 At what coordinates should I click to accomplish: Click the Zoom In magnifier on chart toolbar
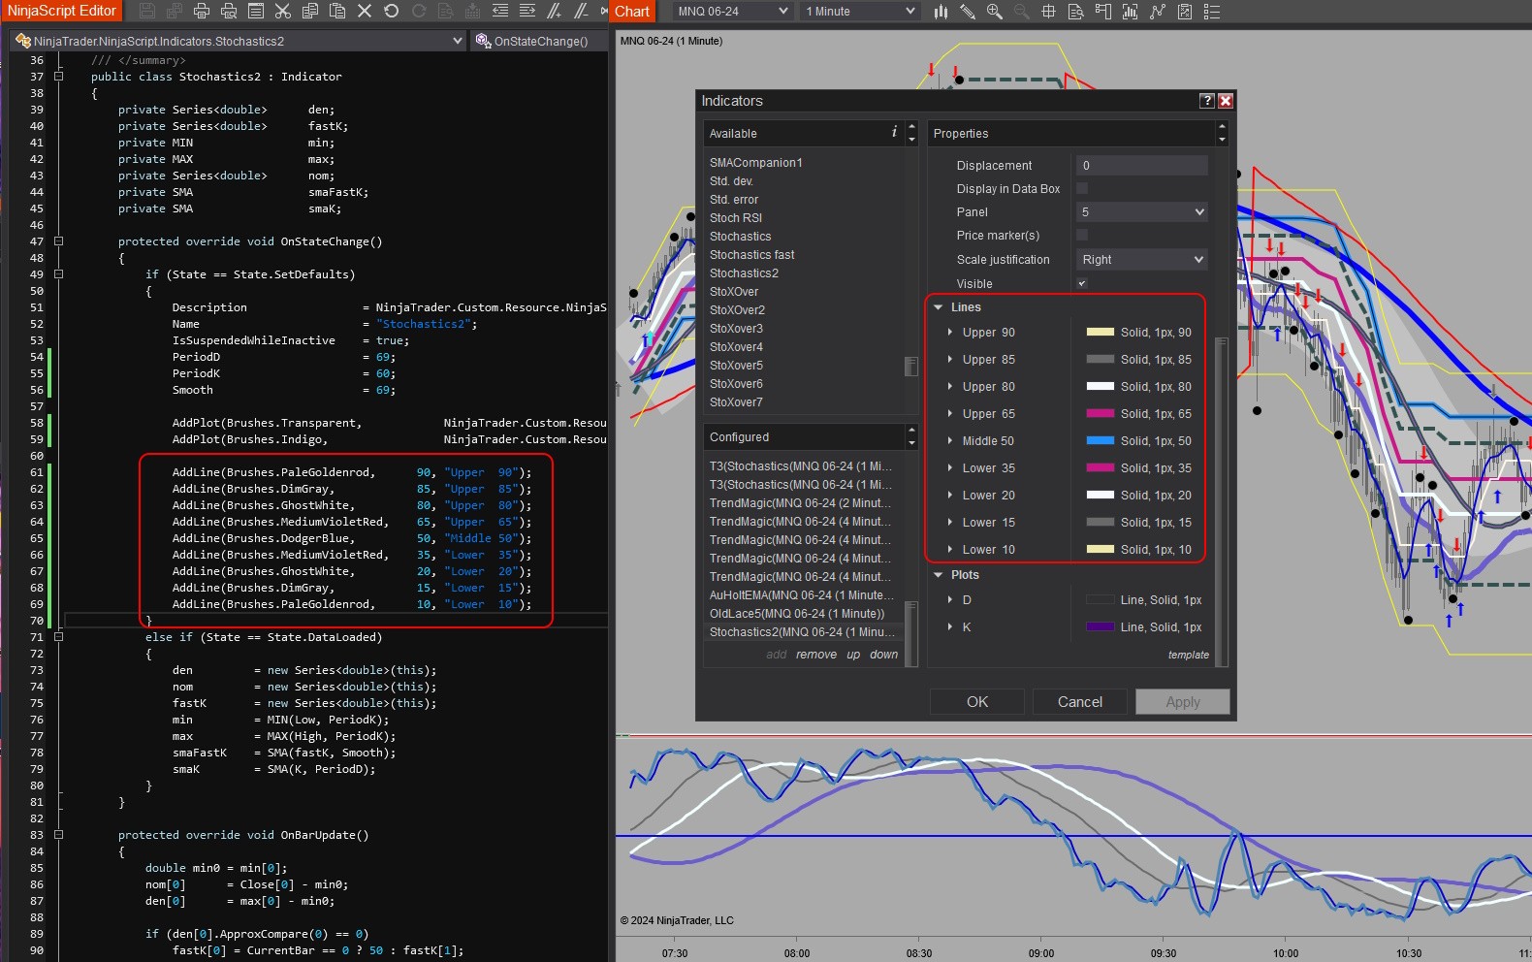pos(994,12)
